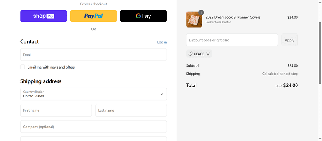Image resolution: width=322 pixels, height=141 pixels.
Task: Check out using Google Pay
Action: pos(143,16)
